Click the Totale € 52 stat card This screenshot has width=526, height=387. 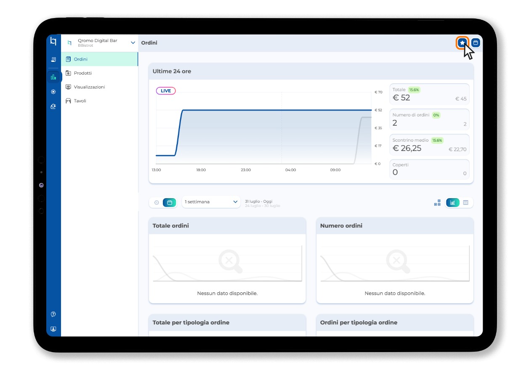(x=429, y=94)
